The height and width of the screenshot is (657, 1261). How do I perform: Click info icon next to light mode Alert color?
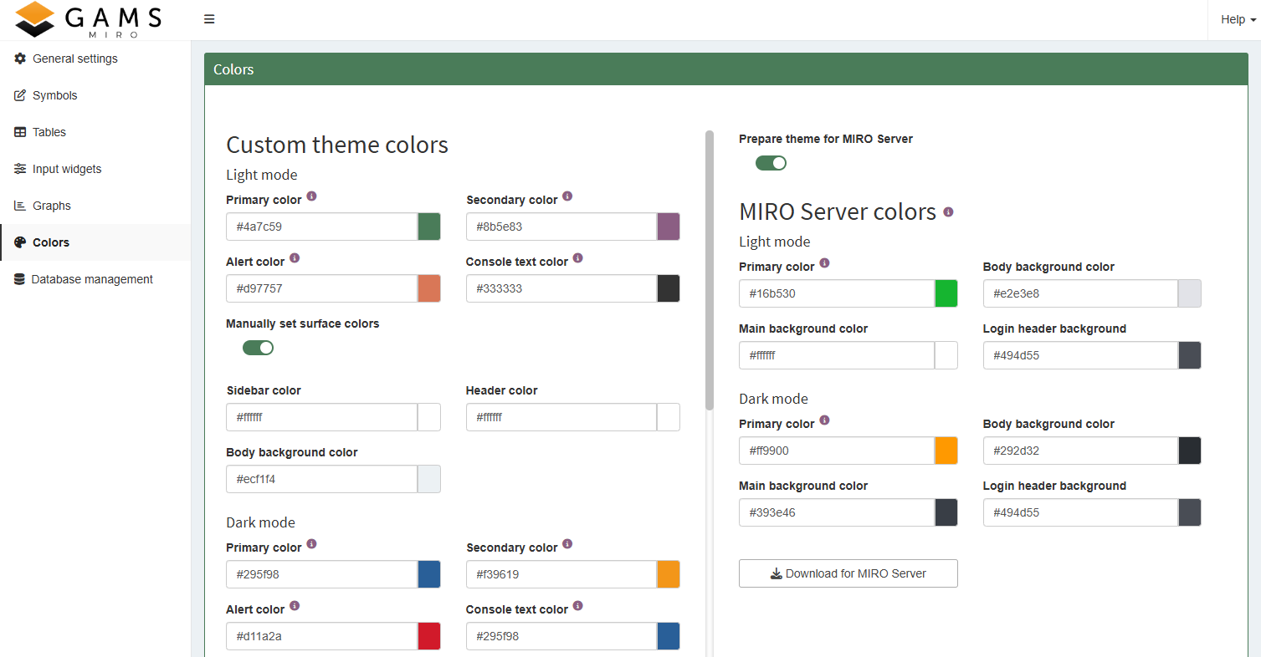(295, 258)
